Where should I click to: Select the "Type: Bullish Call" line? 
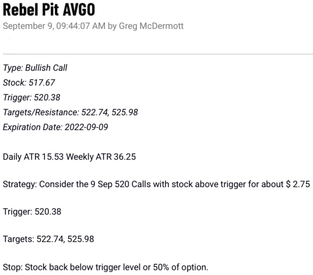coord(35,68)
